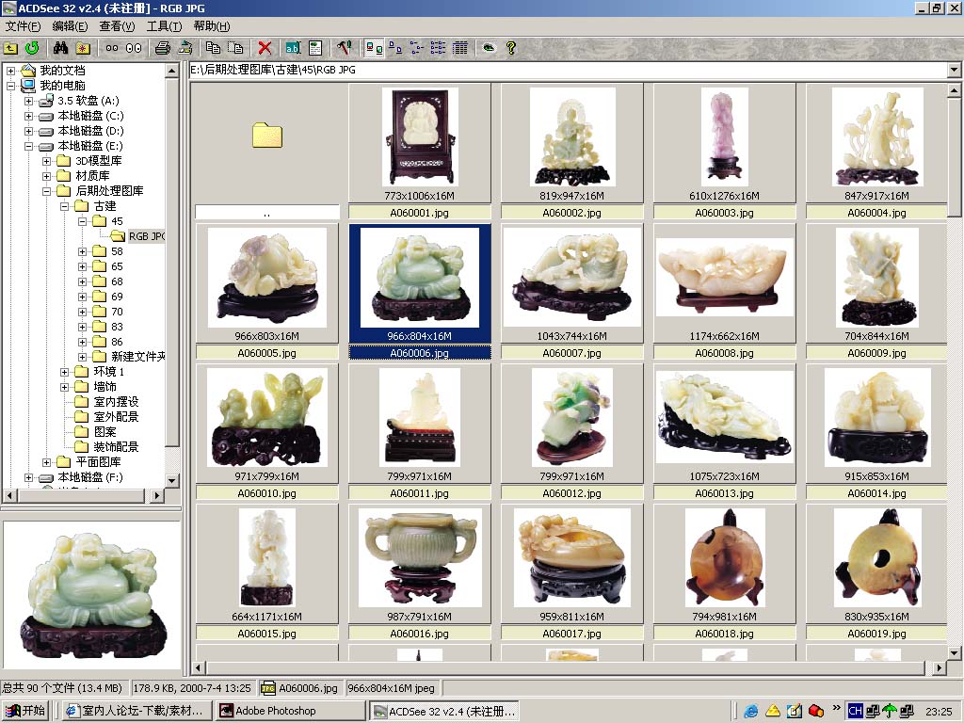Click the rename 'a.b' toolbar icon

point(293,47)
